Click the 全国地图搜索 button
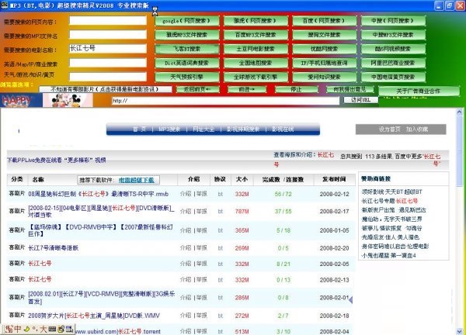Viewport: 466px width, 335px height. tap(256, 63)
